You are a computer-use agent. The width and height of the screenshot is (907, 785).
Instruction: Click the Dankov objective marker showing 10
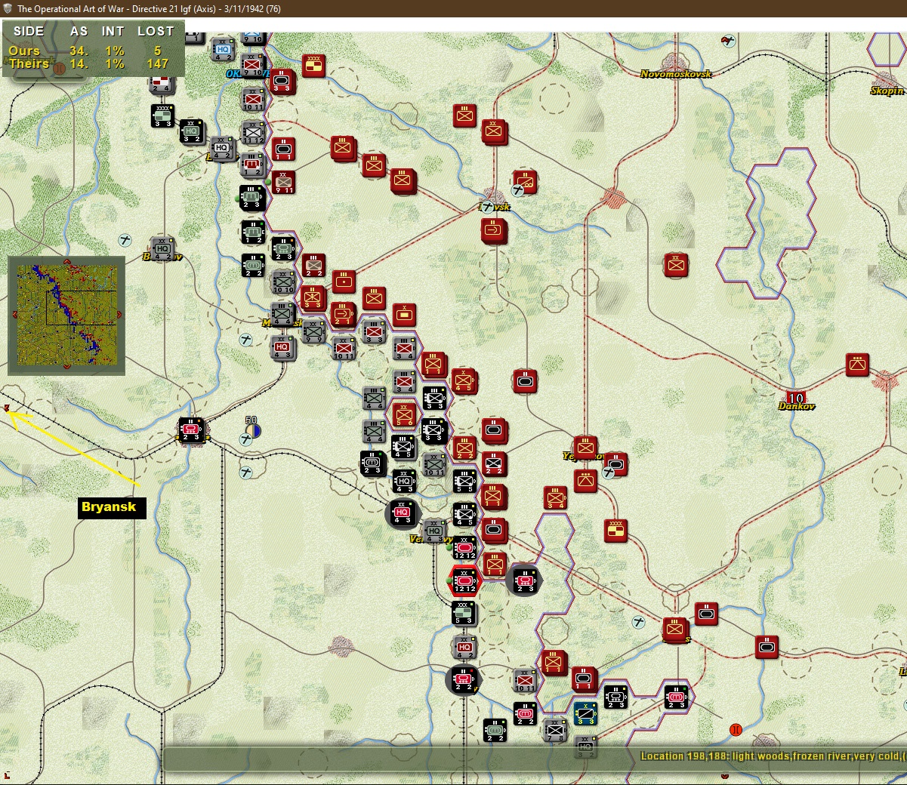tap(795, 398)
